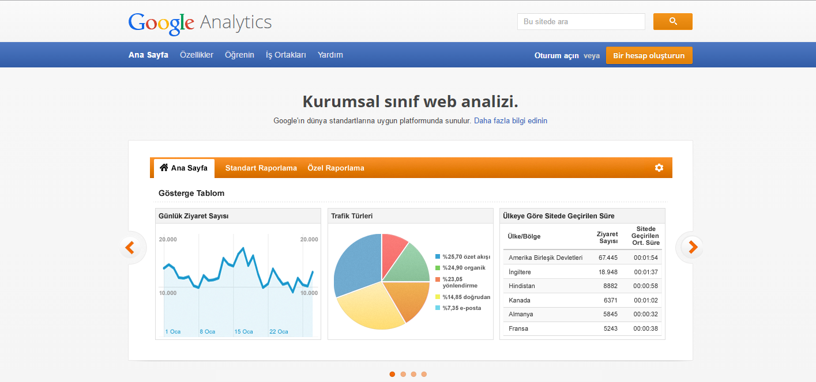Click the Günlük Ziyaret Sayısı line chart

click(238, 285)
